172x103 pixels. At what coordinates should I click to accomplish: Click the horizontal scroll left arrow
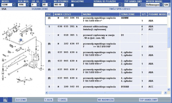pyautogui.click(x=47, y=93)
